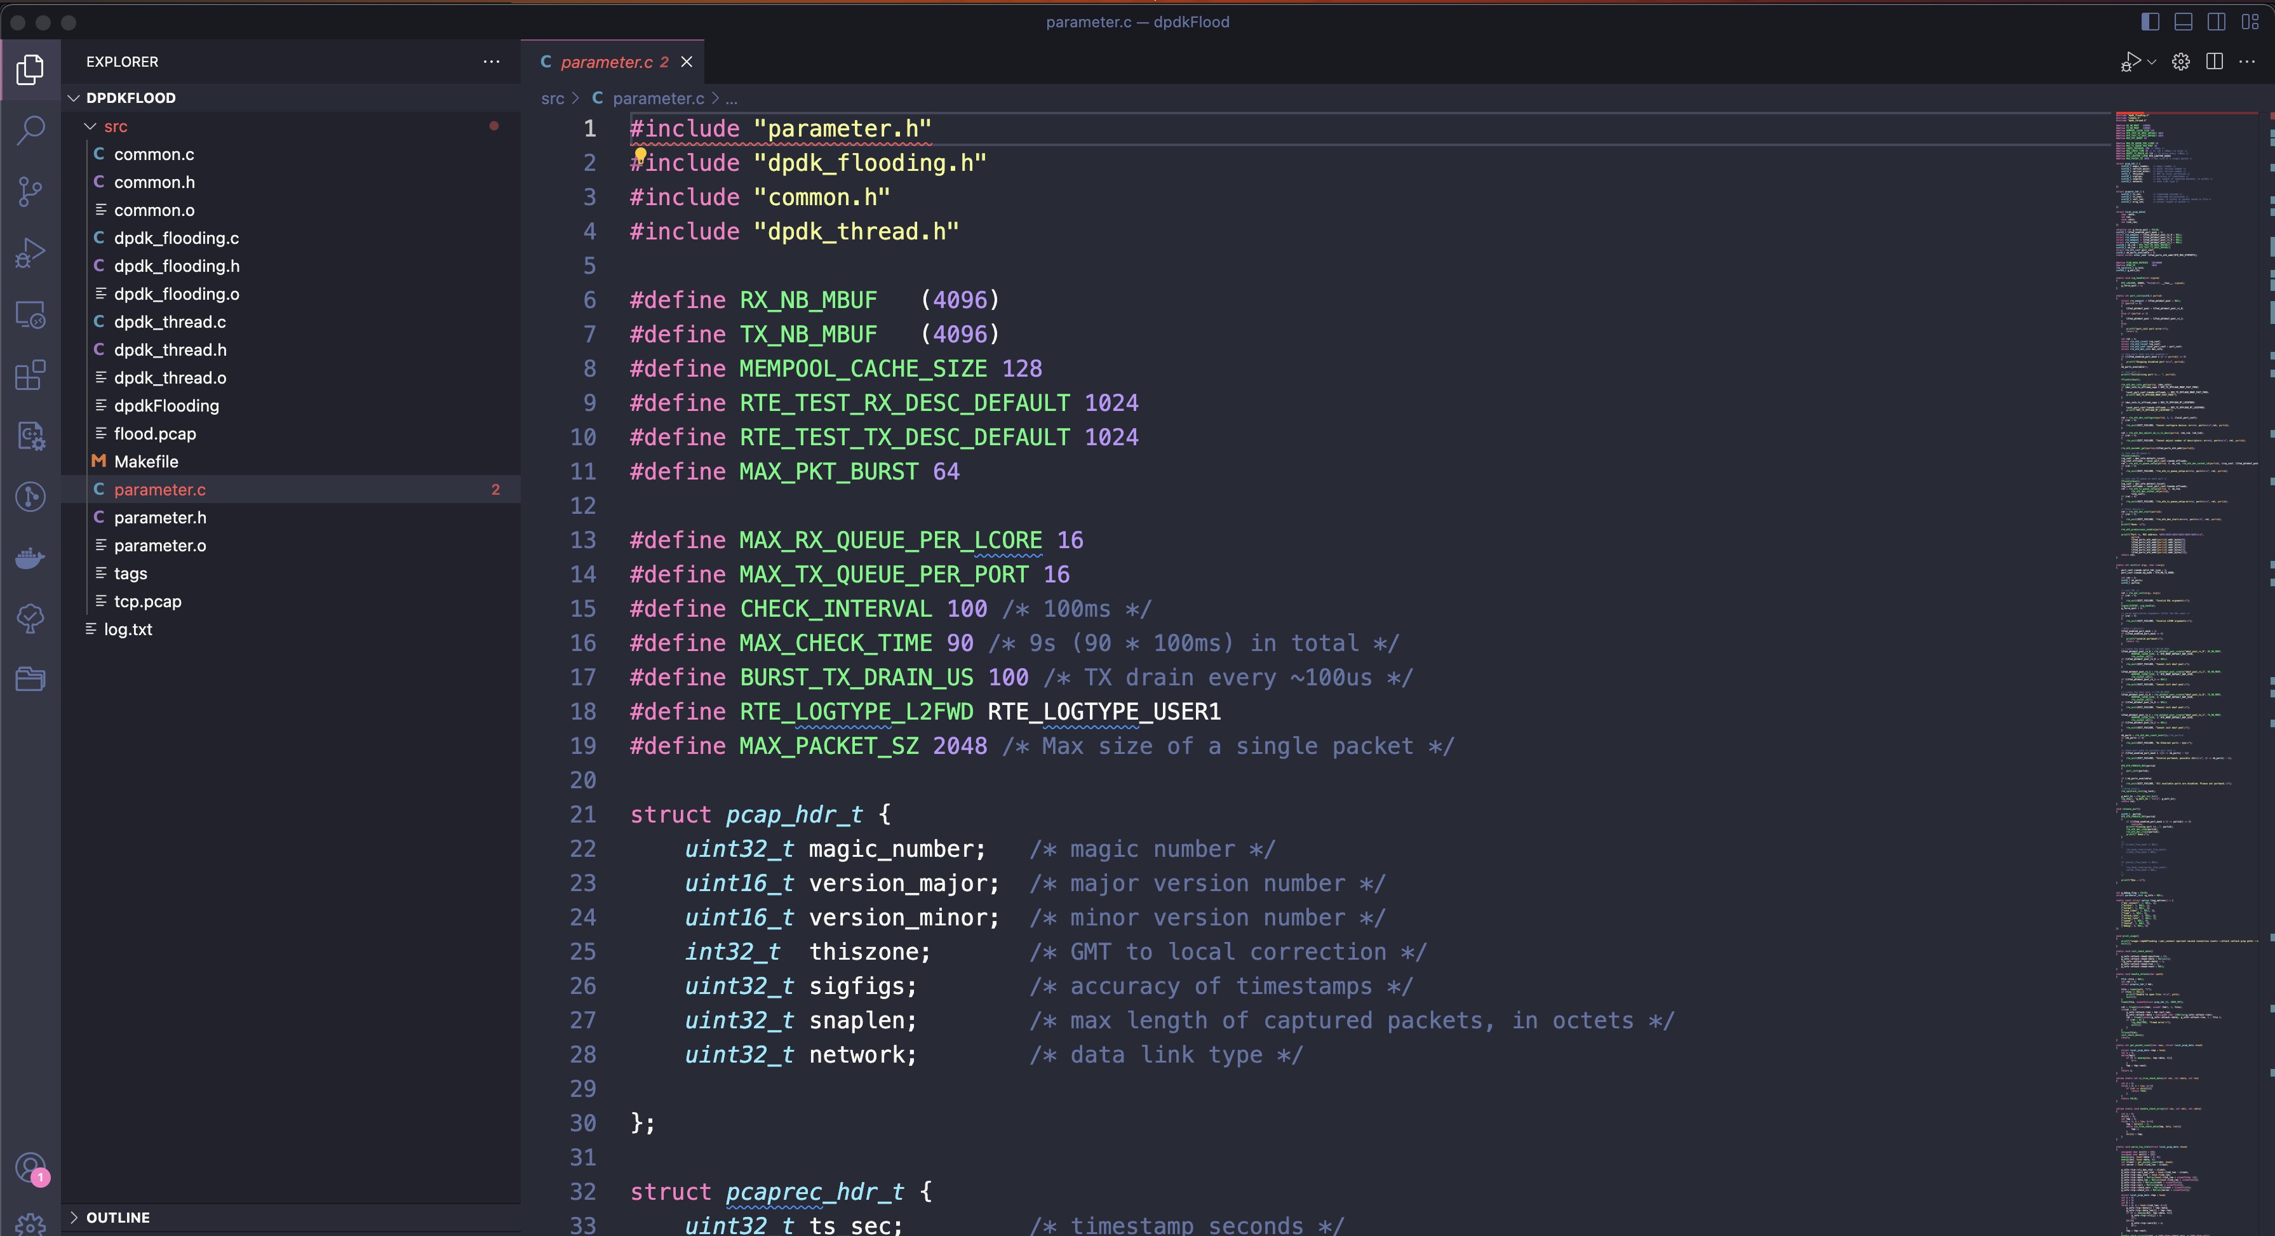This screenshot has height=1236, width=2275.
Task: Click the pcap_hdr_t struct name
Action: pos(794,814)
